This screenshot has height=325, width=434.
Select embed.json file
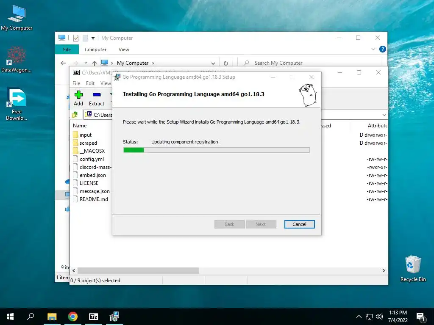pyautogui.click(x=92, y=175)
